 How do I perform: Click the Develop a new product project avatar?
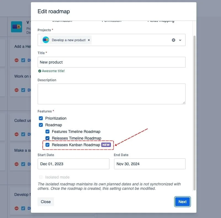[x=46, y=40]
